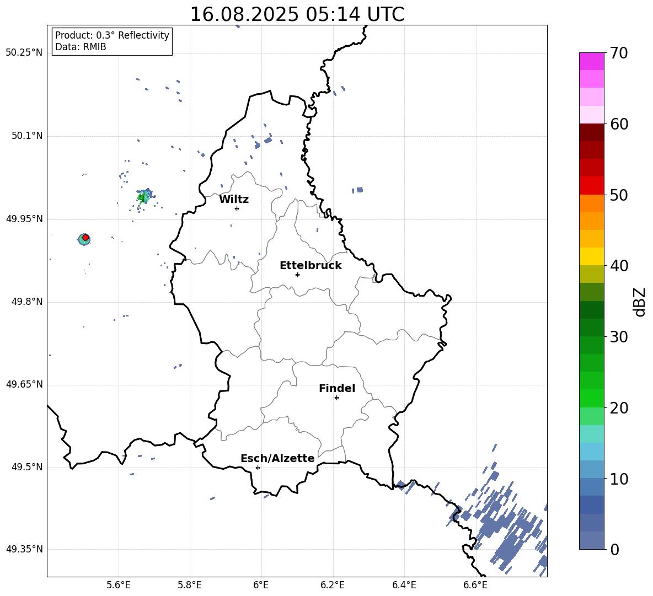Click the colorbar tick value 50
This screenshot has width=653, height=596.
pyautogui.click(x=619, y=195)
